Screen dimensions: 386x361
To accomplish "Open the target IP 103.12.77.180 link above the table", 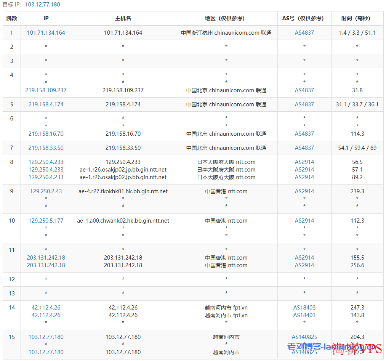I will [x=43, y=5].
